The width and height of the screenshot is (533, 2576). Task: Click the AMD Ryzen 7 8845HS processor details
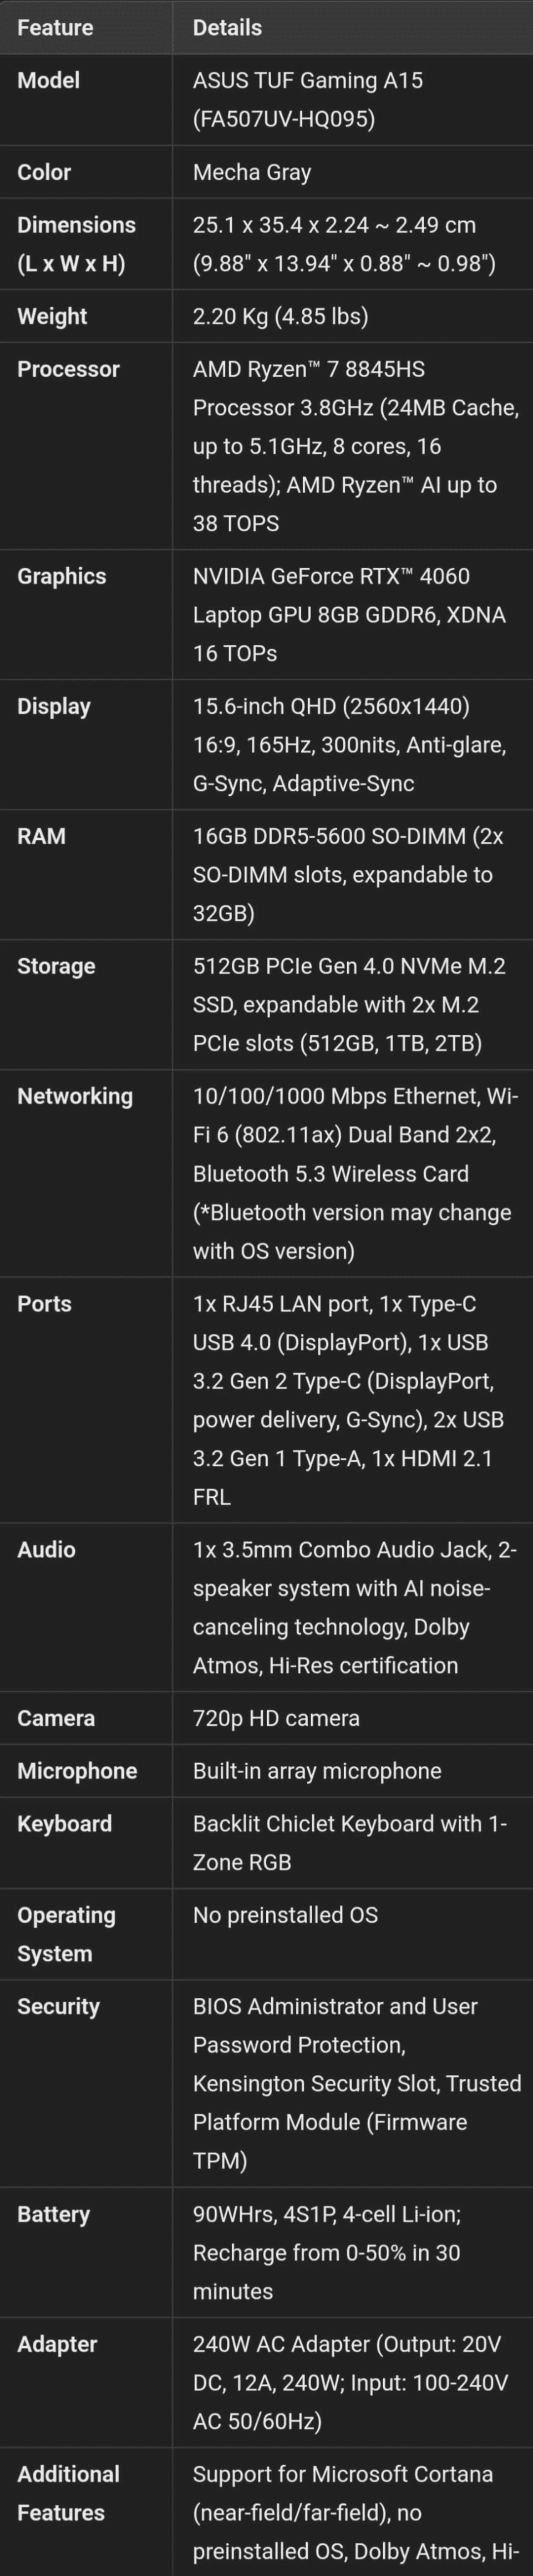click(x=355, y=446)
